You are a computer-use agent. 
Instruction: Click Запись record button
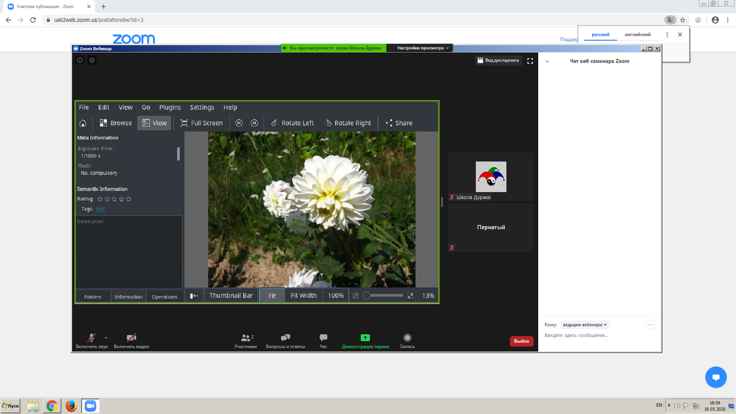point(407,341)
